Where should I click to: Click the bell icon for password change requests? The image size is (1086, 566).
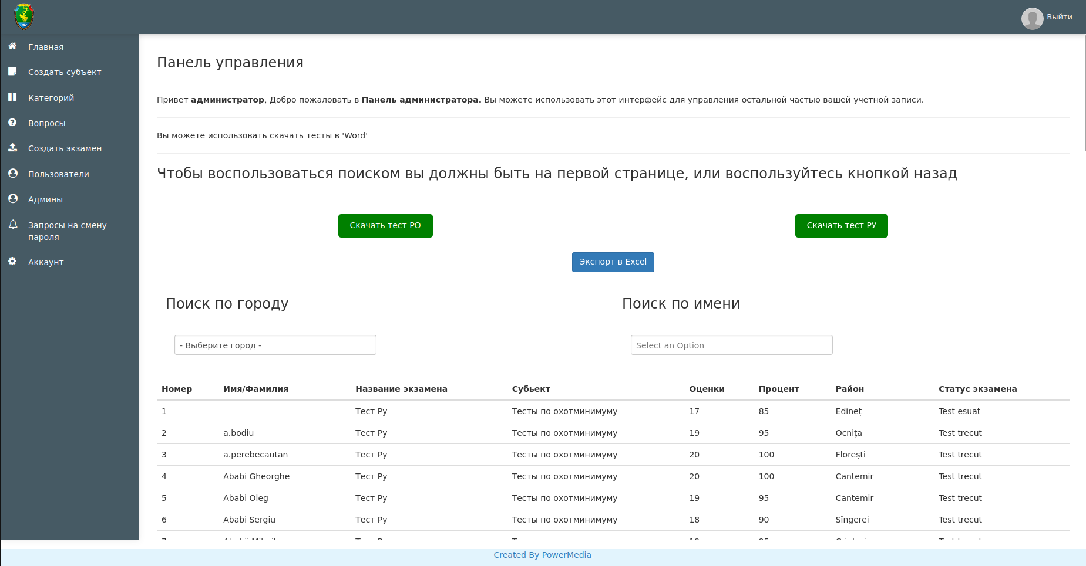coord(13,225)
